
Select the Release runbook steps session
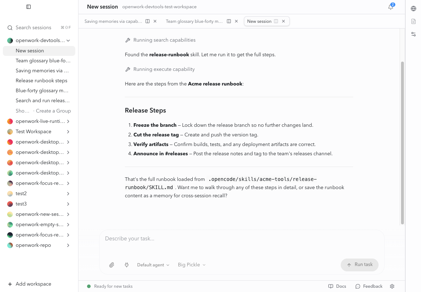click(x=41, y=80)
